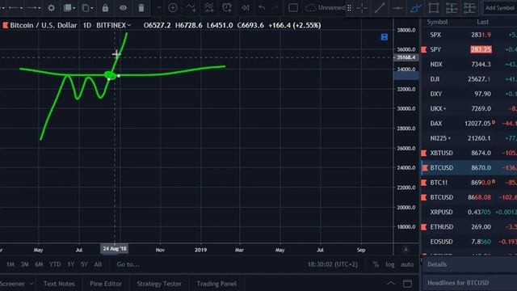Maximize the bottom panel icon

point(407,284)
